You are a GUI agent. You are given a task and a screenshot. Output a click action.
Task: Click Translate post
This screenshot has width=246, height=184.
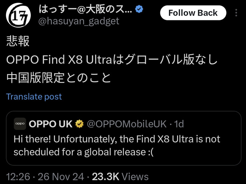pos(34,97)
